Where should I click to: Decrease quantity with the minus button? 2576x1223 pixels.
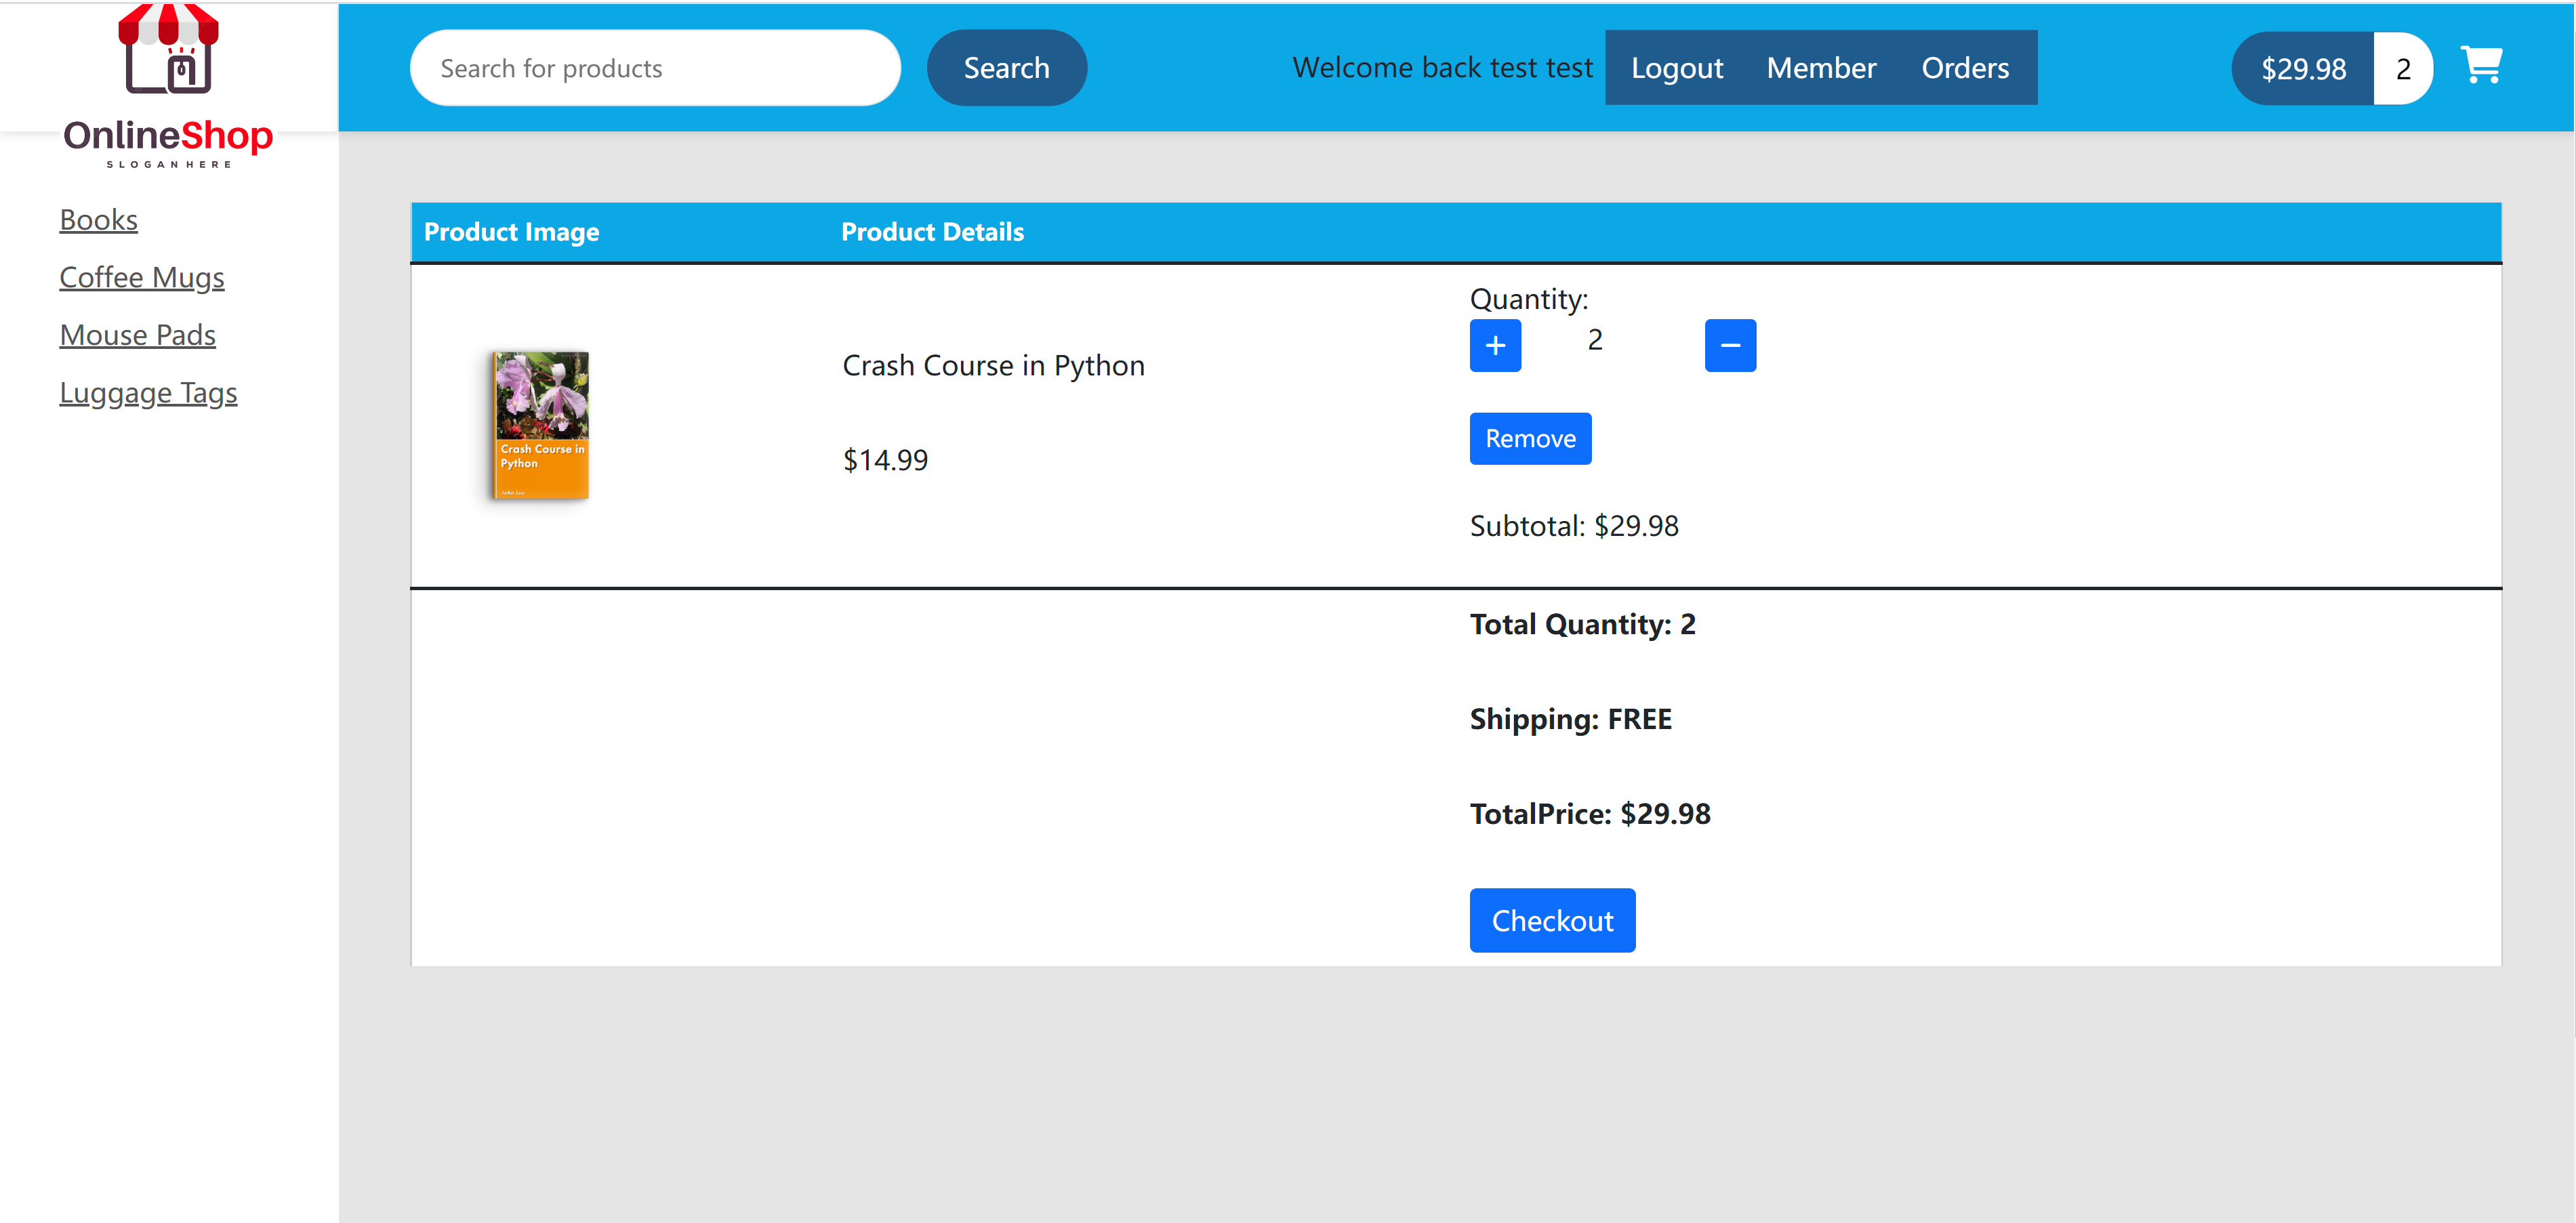(x=1731, y=345)
